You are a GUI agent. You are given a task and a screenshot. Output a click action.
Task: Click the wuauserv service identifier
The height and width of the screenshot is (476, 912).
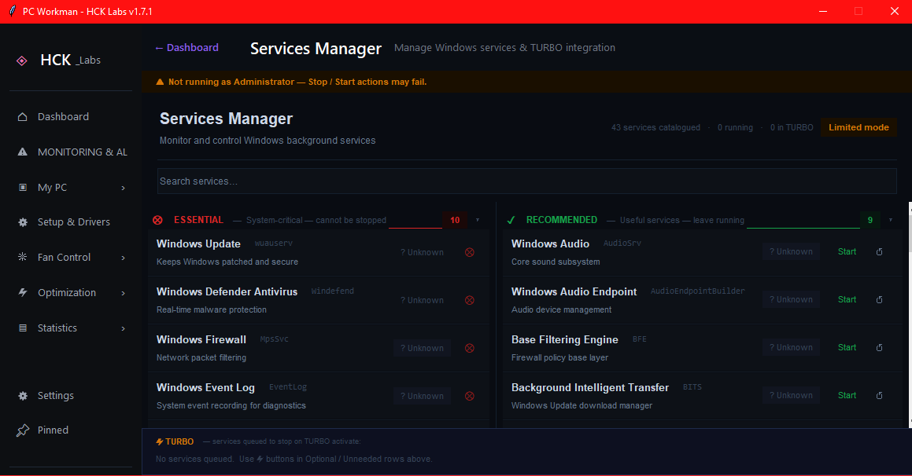tap(273, 243)
